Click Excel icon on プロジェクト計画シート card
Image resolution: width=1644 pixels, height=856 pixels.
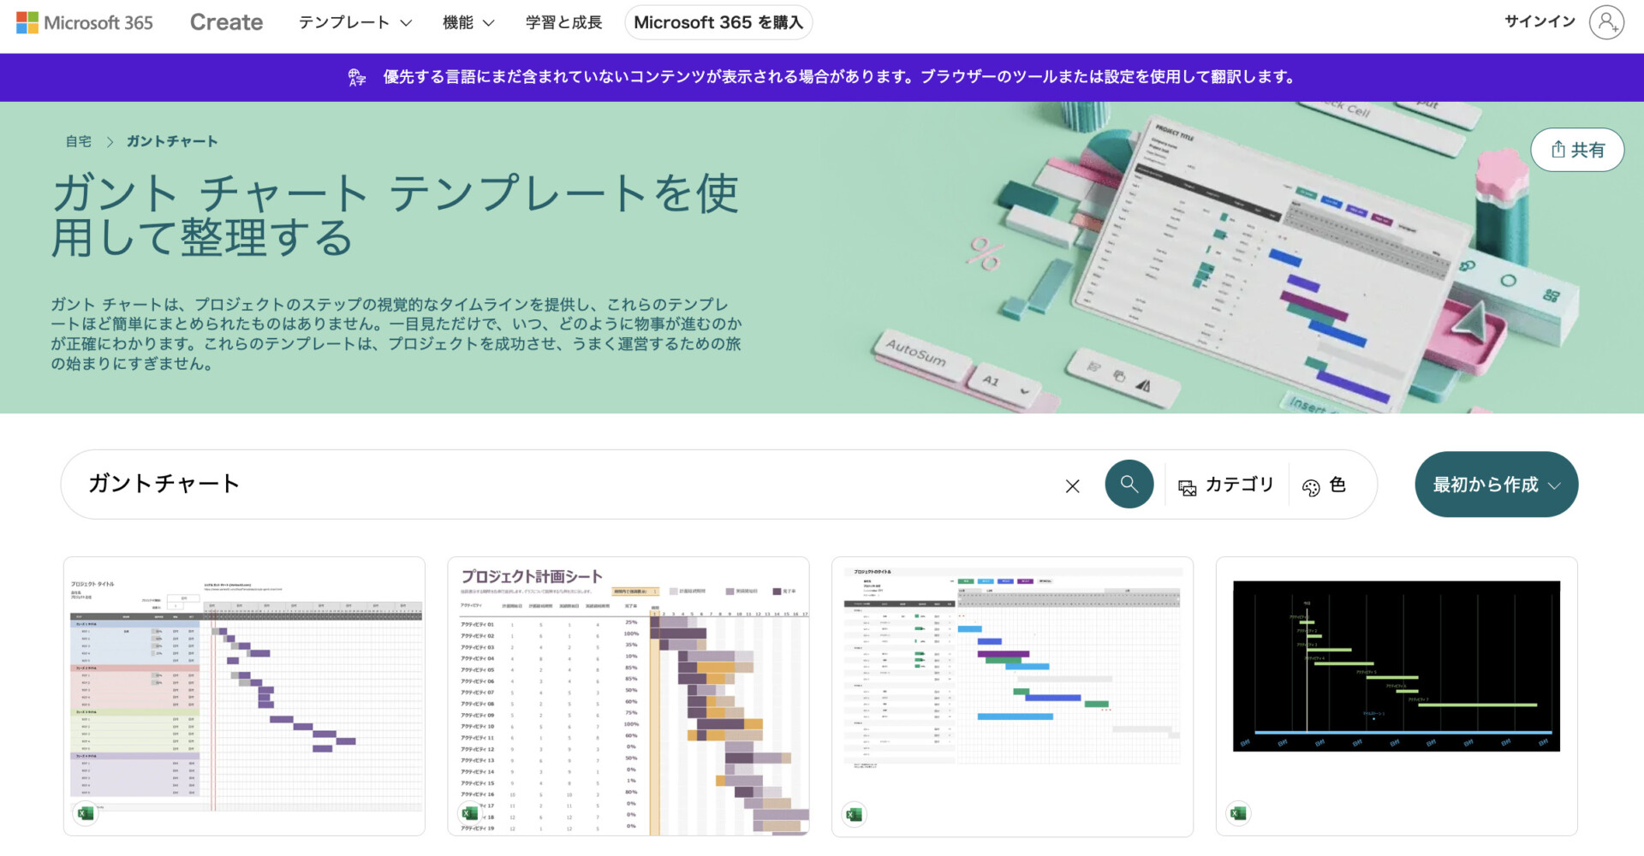469,813
